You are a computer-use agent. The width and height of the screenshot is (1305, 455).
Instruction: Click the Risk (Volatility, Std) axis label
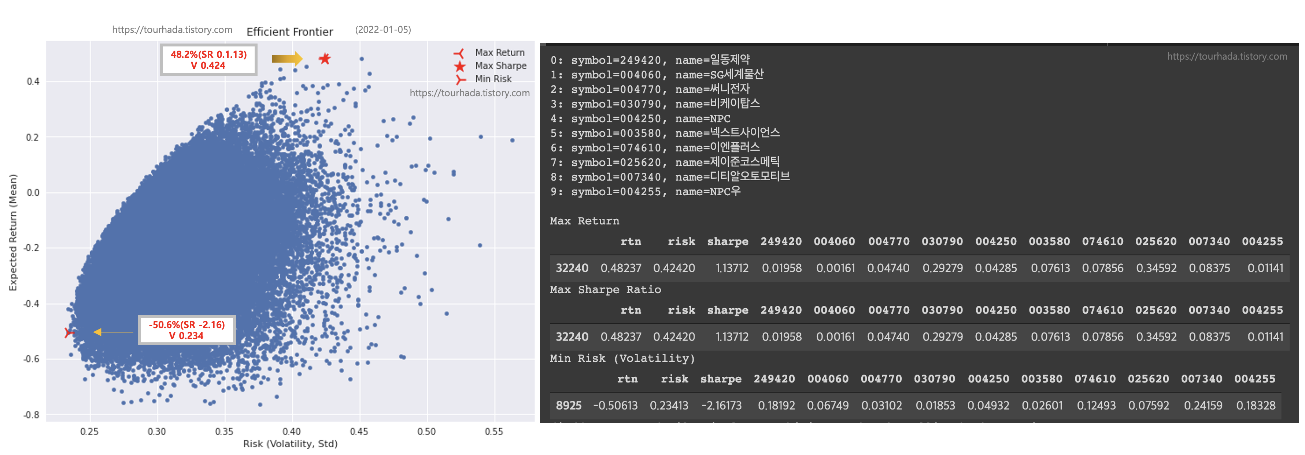[x=290, y=444]
